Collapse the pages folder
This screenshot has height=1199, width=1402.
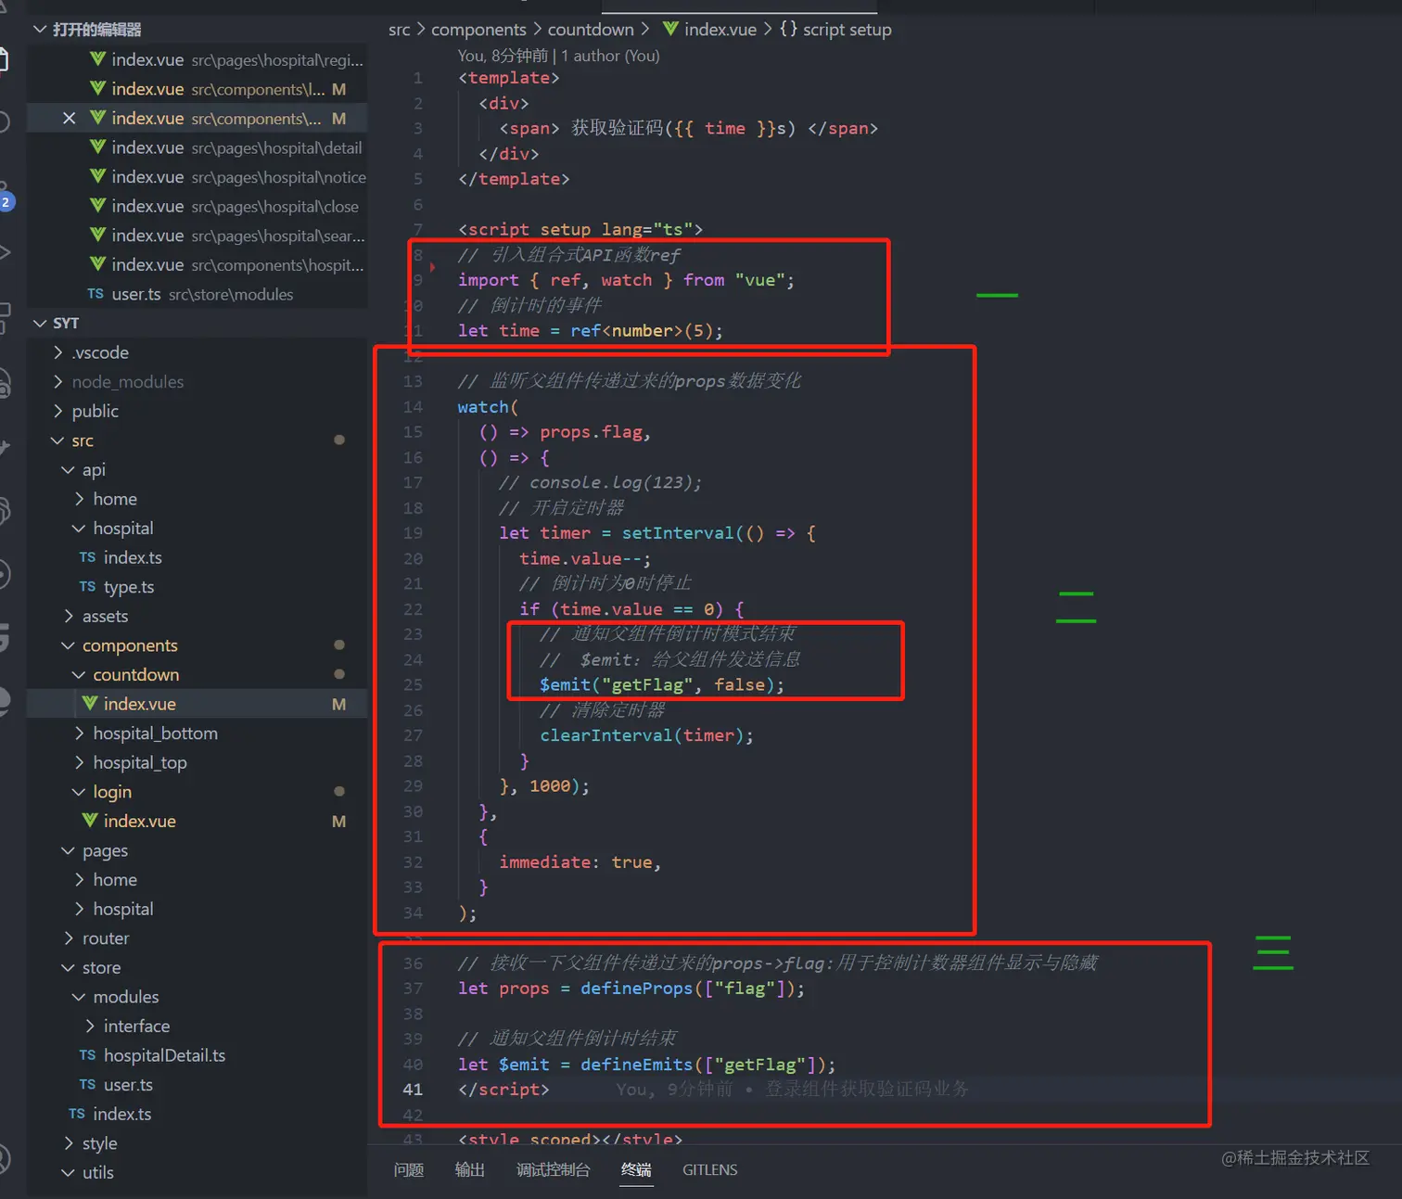(68, 850)
